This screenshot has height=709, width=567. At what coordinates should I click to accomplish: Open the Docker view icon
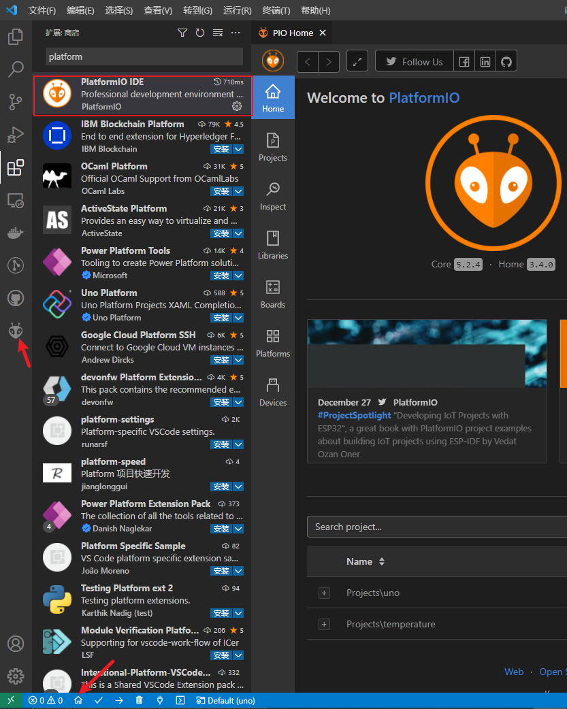pos(16,233)
